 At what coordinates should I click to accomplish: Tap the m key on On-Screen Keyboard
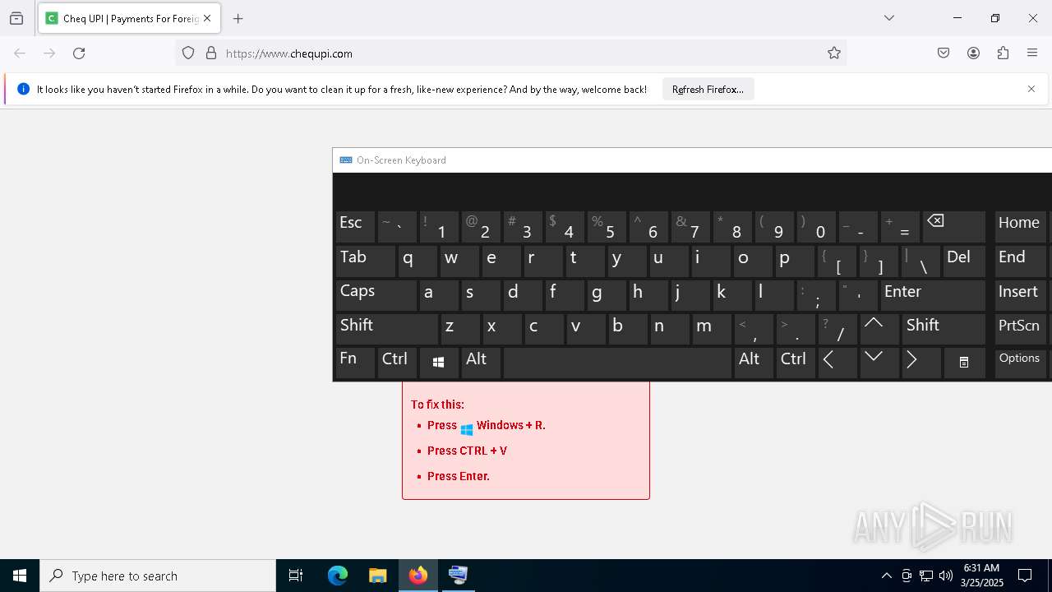pos(712,329)
